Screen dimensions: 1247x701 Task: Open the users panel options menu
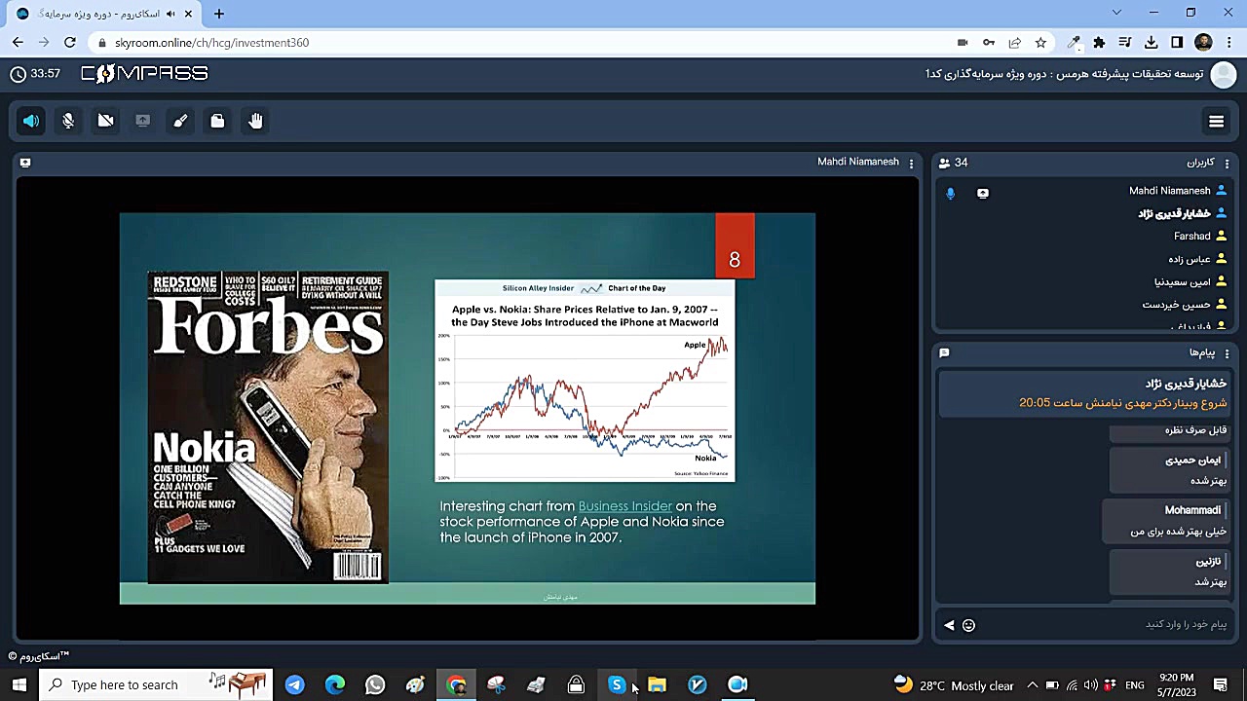(x=1227, y=163)
